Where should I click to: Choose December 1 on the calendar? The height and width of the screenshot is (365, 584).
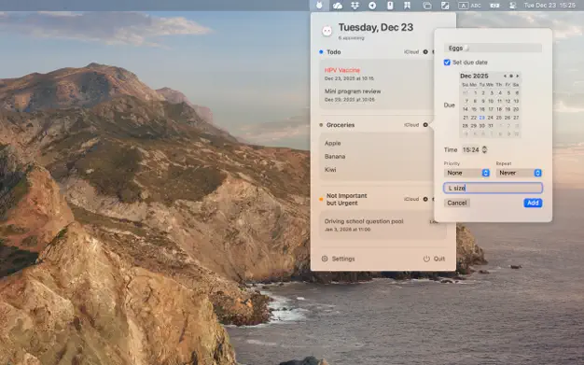click(475, 92)
